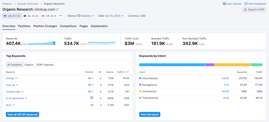The width and height of the screenshot is (269, 122).
Task: Click the desktop monitor icon in Device selector
Action: [79, 16]
